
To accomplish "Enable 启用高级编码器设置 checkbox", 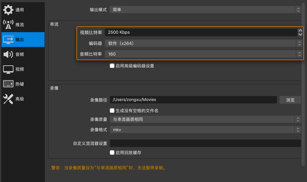I will [x=112, y=66].
